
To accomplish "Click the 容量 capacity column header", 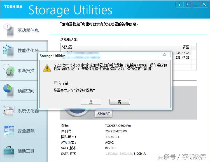I will pyautogui.click(x=186, y=47).
